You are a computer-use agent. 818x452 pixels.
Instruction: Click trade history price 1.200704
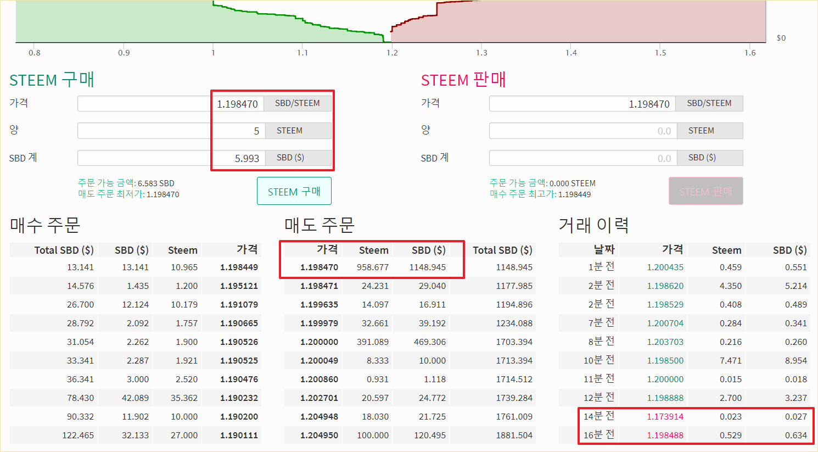(x=665, y=323)
